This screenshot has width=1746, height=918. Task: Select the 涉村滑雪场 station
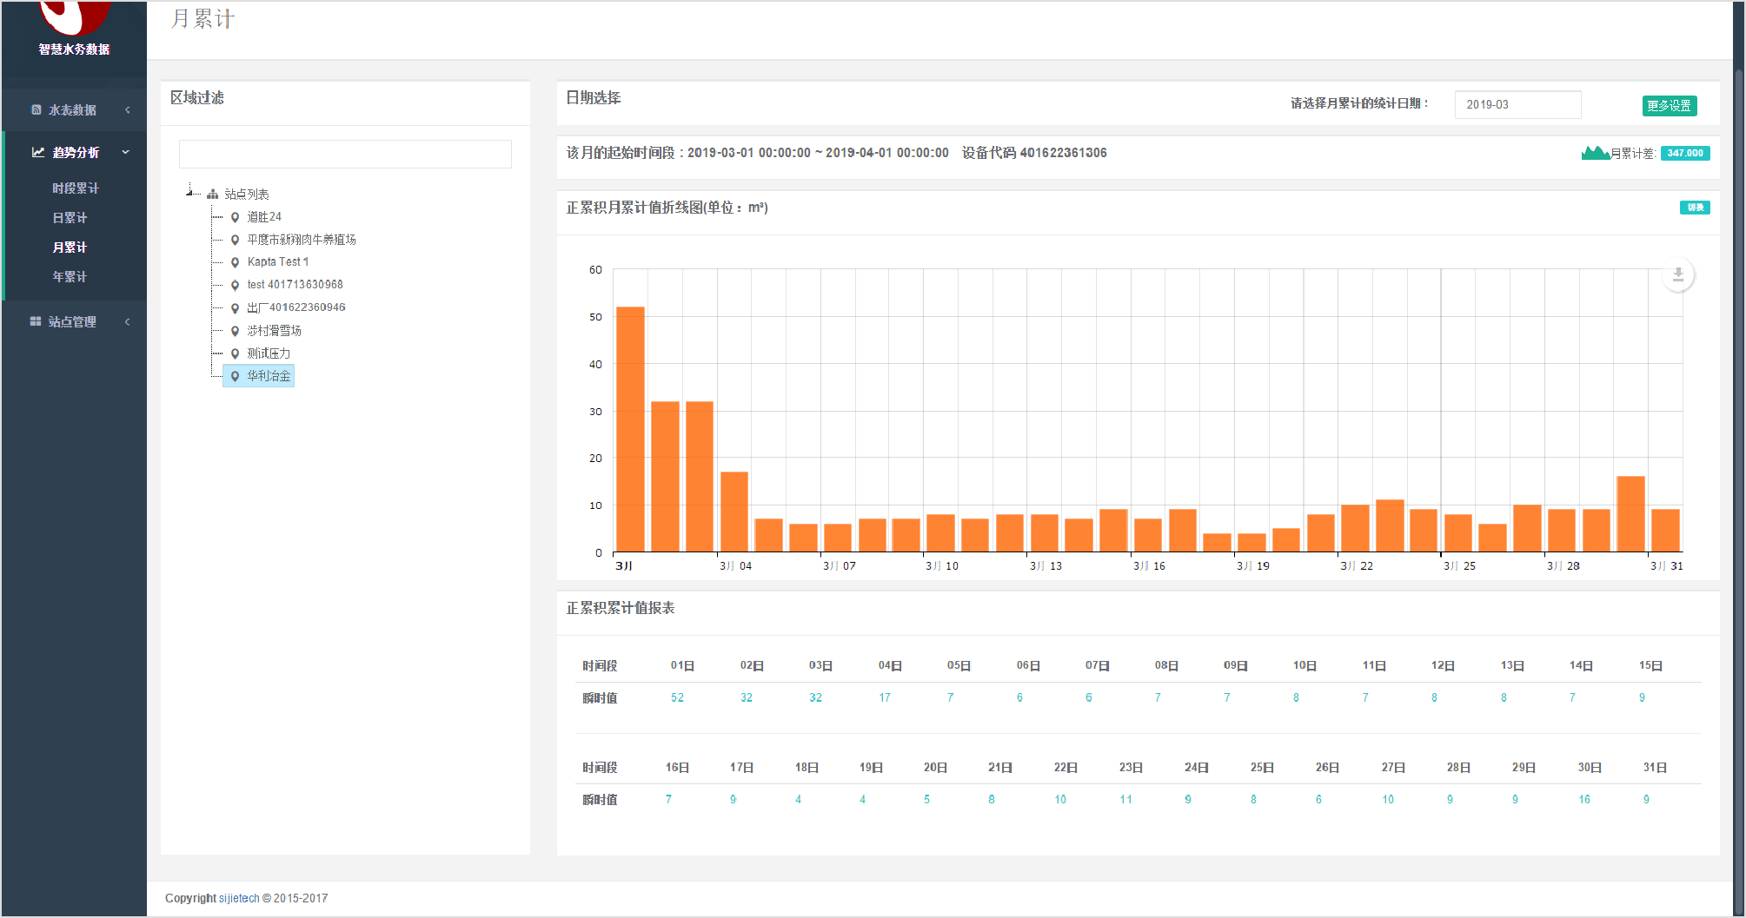[274, 331]
